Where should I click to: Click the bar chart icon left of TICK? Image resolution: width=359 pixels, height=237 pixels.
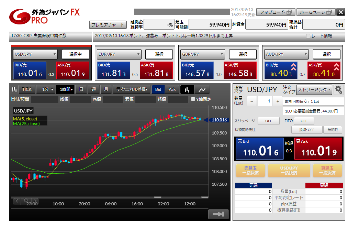(14, 89)
